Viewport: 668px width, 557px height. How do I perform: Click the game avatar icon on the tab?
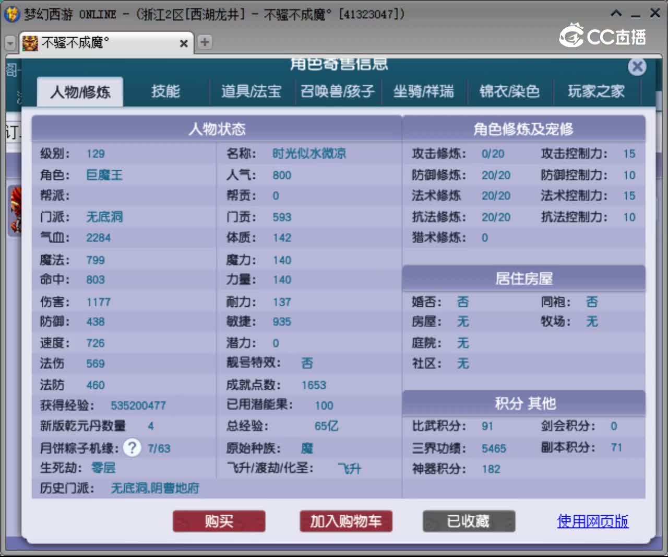click(30, 43)
